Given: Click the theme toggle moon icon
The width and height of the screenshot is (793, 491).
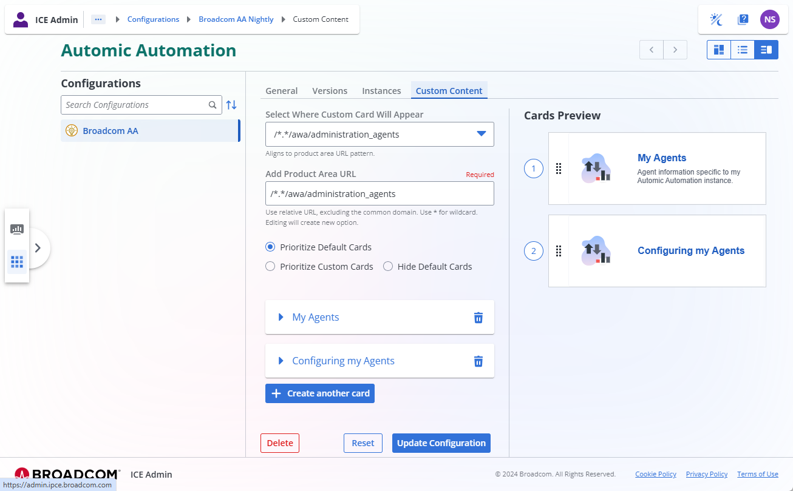Looking at the screenshot, I should pyautogui.click(x=716, y=19).
